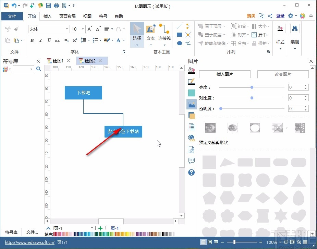The image size is (317, 249).
Task: Click the cut scissors icon
Action: [x=8, y=29]
